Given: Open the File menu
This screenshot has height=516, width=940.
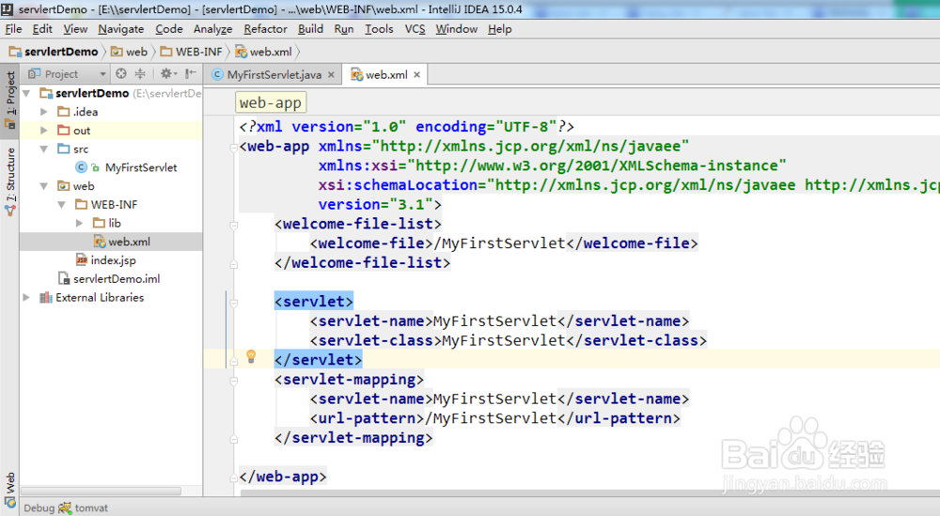Looking at the screenshot, I should click(x=13, y=29).
